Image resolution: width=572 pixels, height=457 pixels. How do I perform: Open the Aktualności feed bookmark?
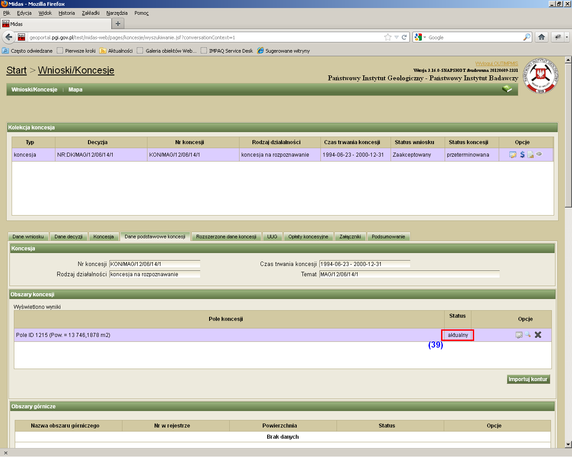(116, 51)
